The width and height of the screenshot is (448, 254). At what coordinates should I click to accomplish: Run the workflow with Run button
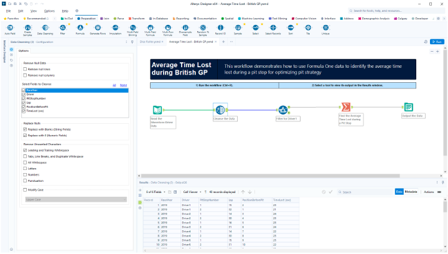[x=437, y=42]
